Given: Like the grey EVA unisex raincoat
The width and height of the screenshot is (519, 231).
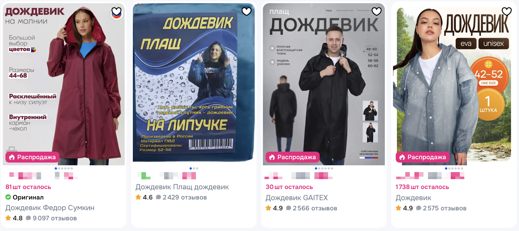Looking at the screenshot, I should (507, 11).
